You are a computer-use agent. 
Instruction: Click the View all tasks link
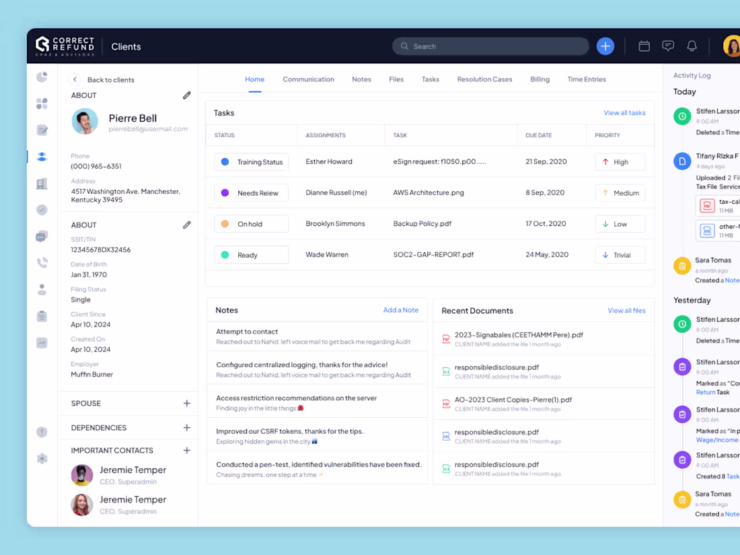pyautogui.click(x=624, y=112)
